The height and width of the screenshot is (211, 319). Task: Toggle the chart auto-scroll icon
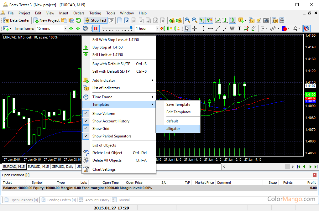pos(202,20)
